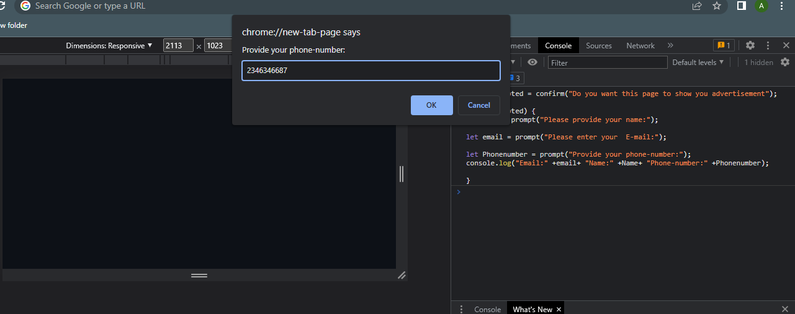Open DevTools settings gear in top bar

point(750,46)
